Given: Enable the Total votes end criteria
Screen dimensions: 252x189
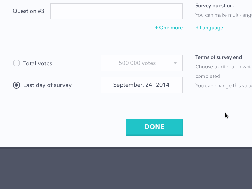Looking at the screenshot, I should pyautogui.click(x=16, y=63).
